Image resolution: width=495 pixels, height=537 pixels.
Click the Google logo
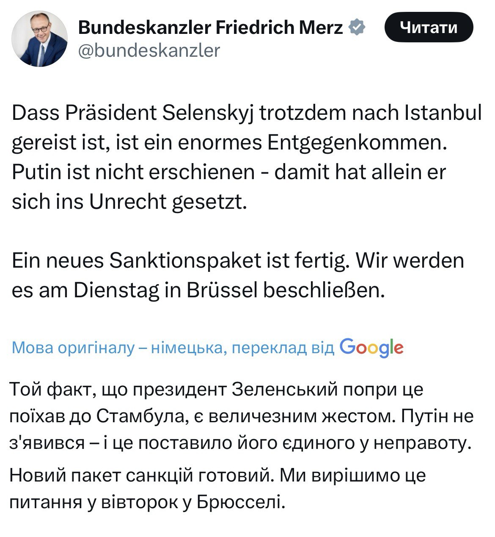point(371,348)
